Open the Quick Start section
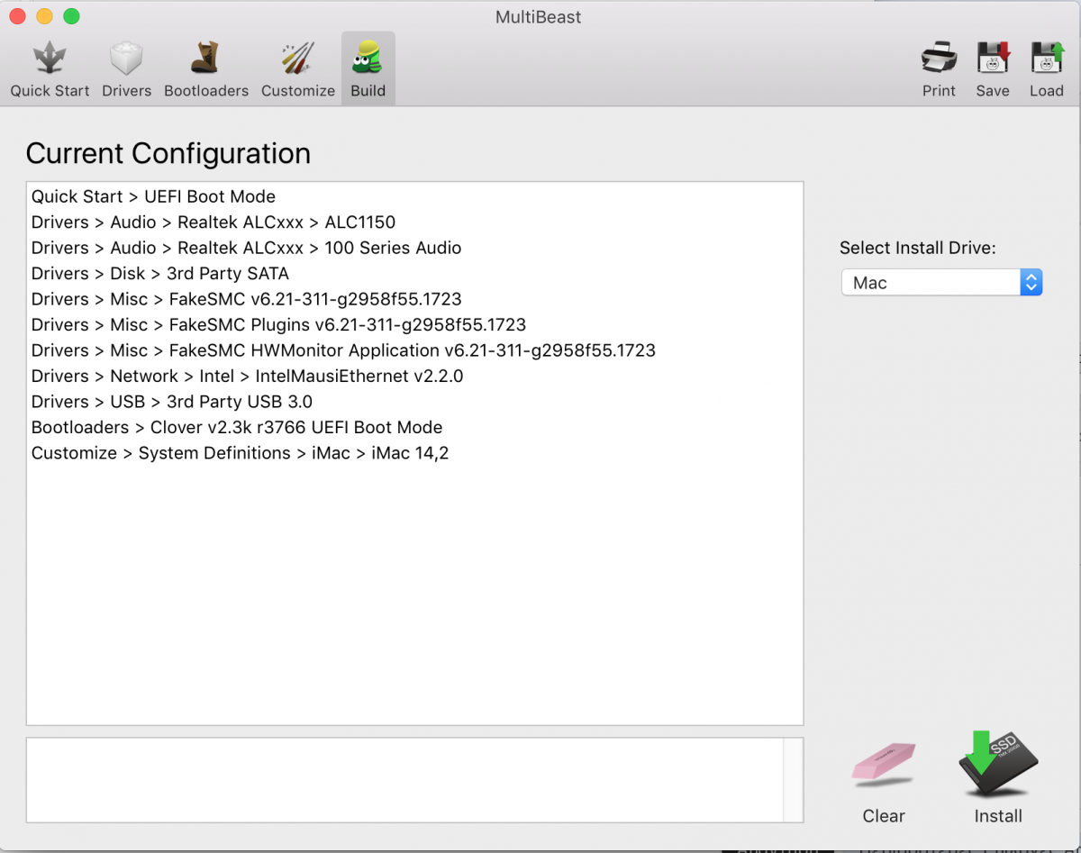This screenshot has width=1081, height=853. point(50,69)
